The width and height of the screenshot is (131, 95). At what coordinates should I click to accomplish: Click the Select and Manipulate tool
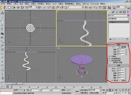click(x=44, y=8)
